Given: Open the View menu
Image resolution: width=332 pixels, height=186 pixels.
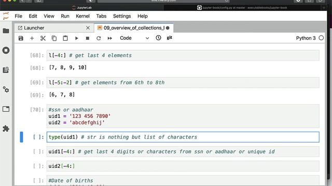Looking at the screenshot, I should (49, 16).
